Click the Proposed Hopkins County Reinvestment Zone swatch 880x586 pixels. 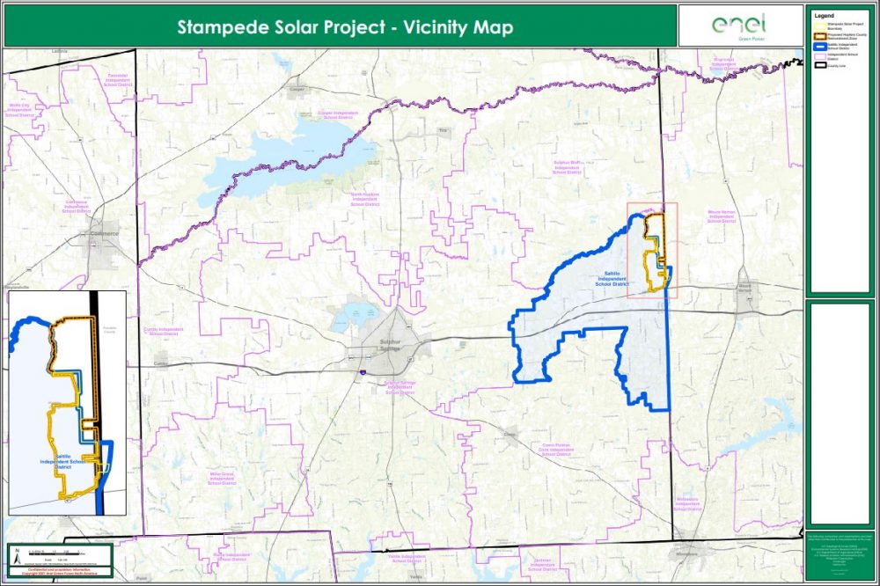point(820,36)
